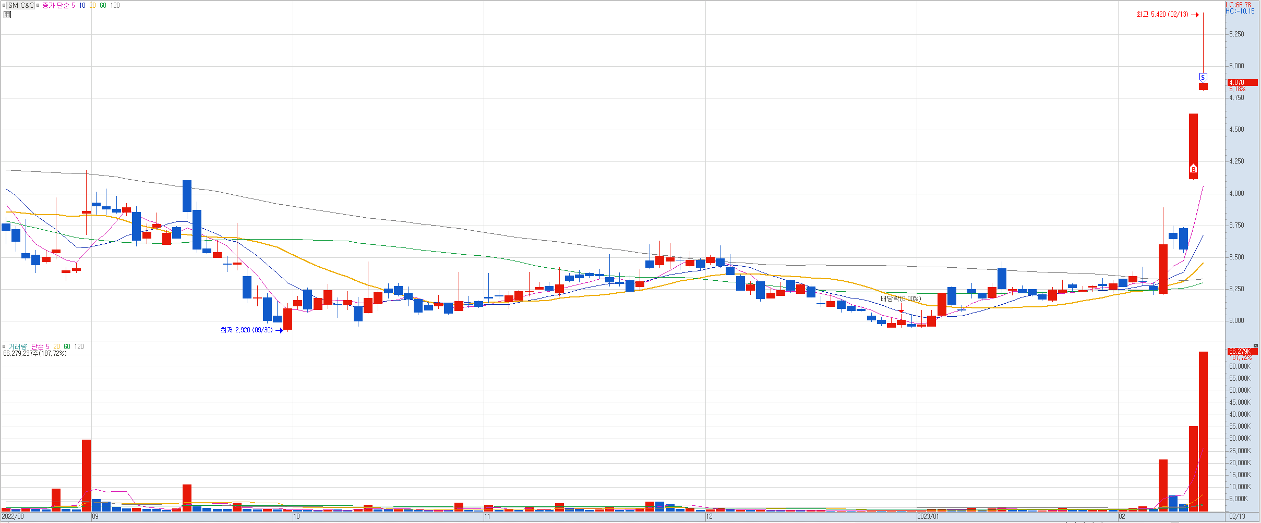Image resolution: width=1261 pixels, height=523 pixels.
Task: Click the 66,279K volume axis tag
Action: click(x=1242, y=352)
